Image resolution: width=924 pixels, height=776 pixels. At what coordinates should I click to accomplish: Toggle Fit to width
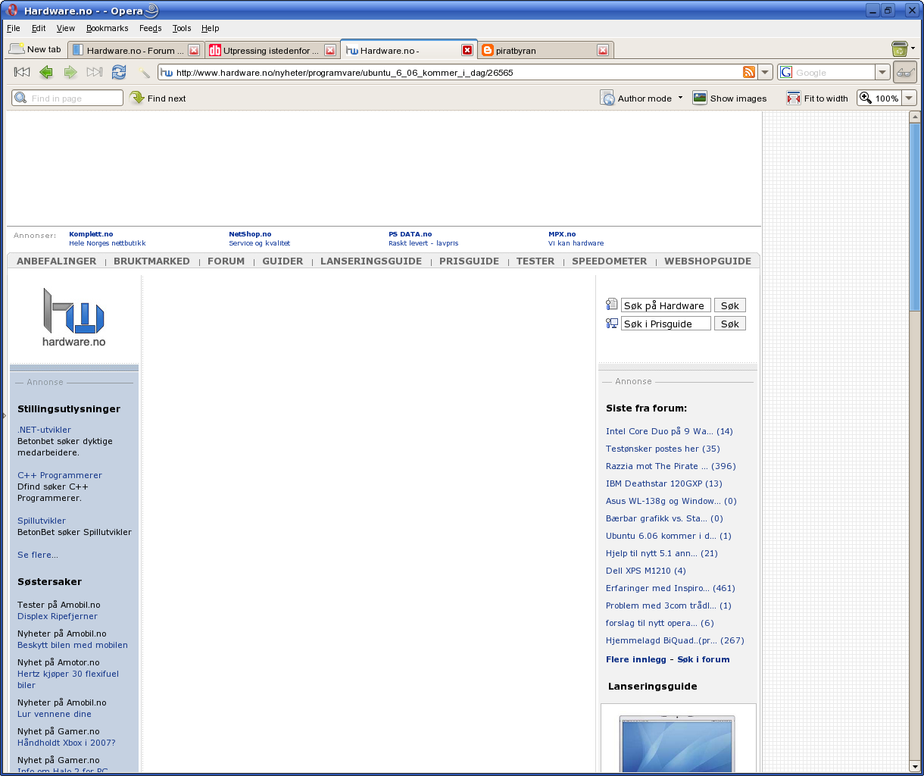[x=817, y=98]
